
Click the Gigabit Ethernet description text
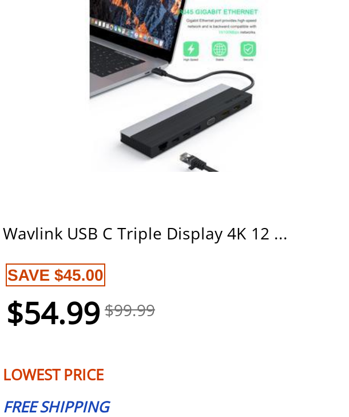coord(221,26)
